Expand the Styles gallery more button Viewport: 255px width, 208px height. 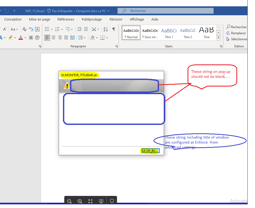tap(218, 38)
